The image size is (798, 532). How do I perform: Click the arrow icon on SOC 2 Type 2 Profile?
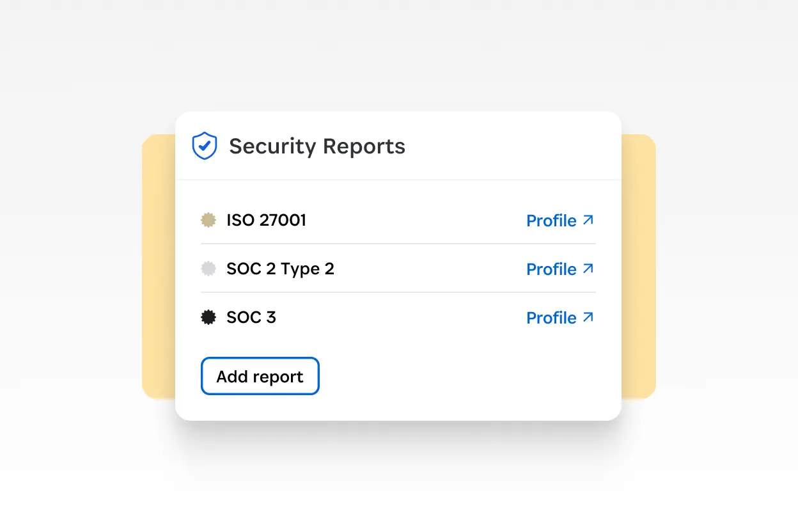588,269
